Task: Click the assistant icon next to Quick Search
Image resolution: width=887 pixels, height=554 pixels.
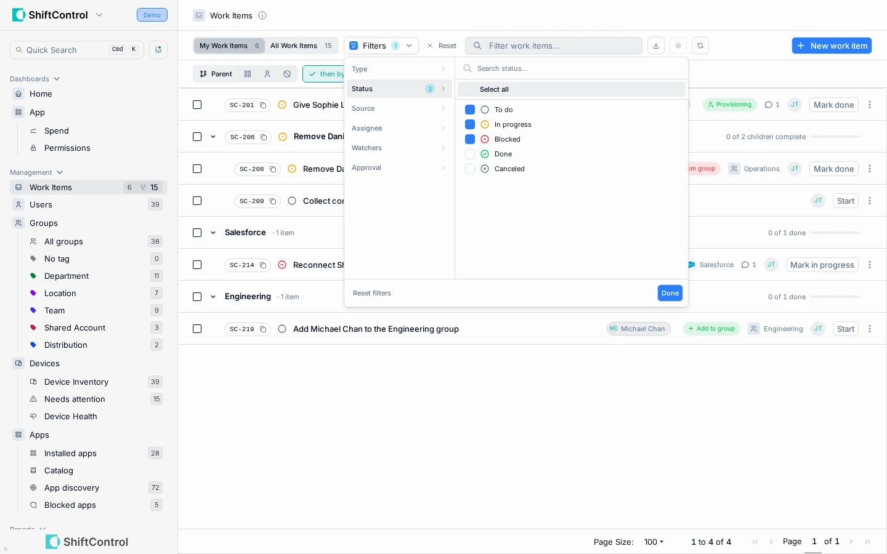Action: 158,50
